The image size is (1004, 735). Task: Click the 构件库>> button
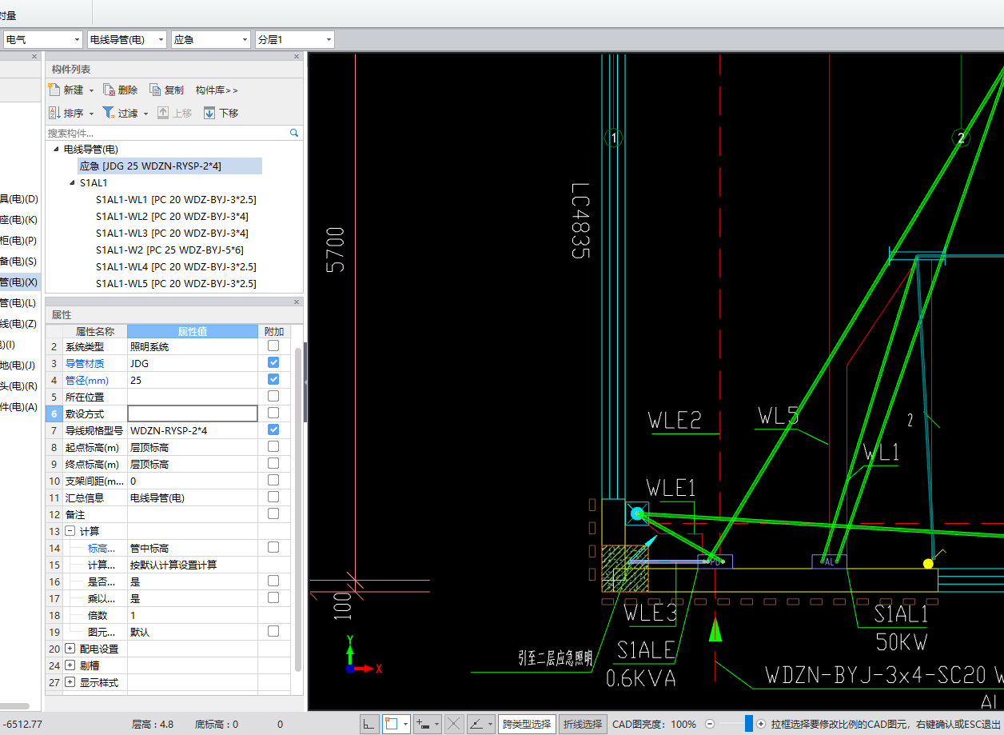[217, 90]
